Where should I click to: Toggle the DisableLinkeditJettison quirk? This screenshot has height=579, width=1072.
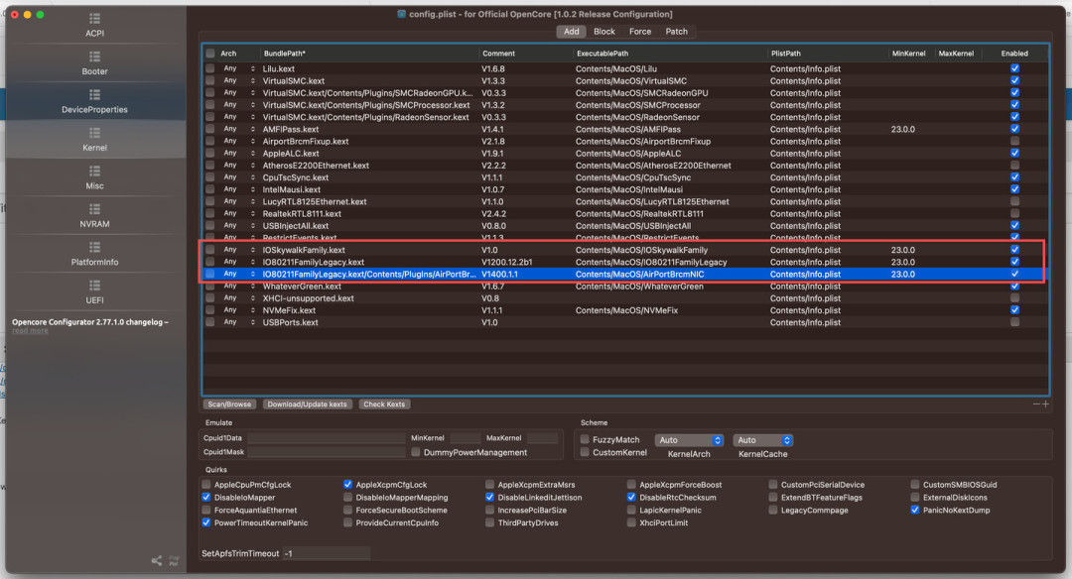coord(489,497)
